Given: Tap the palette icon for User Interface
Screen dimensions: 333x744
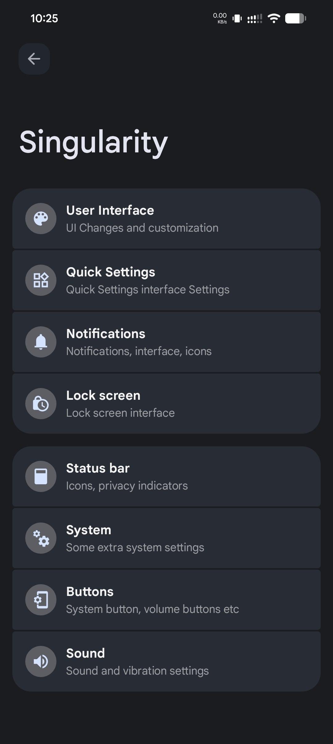Looking at the screenshot, I should coord(41,219).
